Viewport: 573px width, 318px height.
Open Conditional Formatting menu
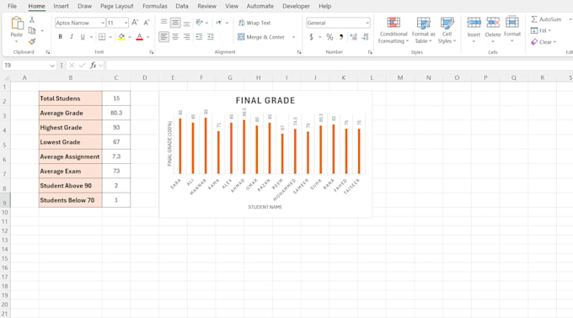pyautogui.click(x=394, y=30)
